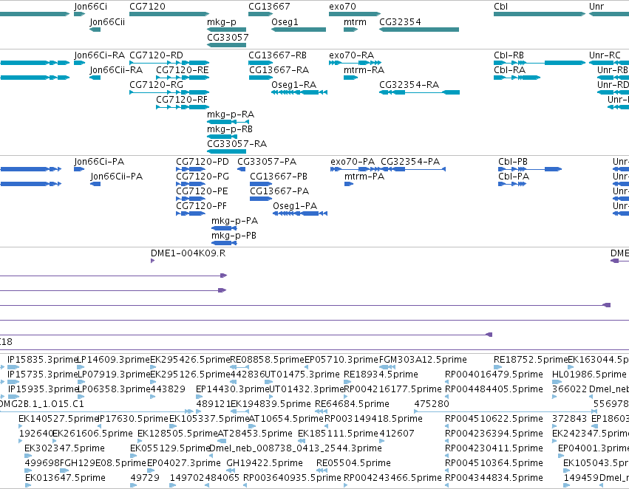Select protein CG7120-PF
This screenshot has height=489, width=629.
pyautogui.click(x=191, y=213)
